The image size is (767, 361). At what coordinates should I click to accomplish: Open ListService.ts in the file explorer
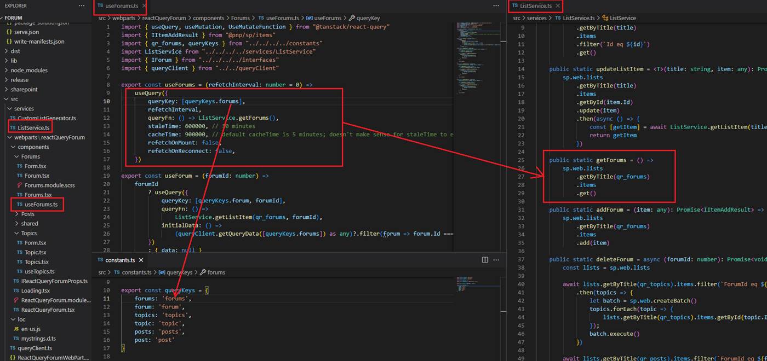(33, 127)
